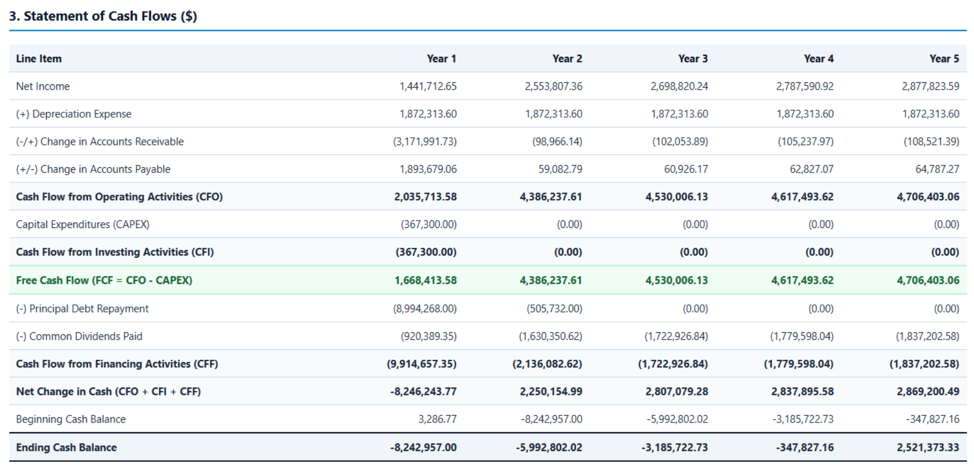Select Year 1 Change in Accounts Receivable value
Viewport: 974px width, 471px height.
[425, 141]
